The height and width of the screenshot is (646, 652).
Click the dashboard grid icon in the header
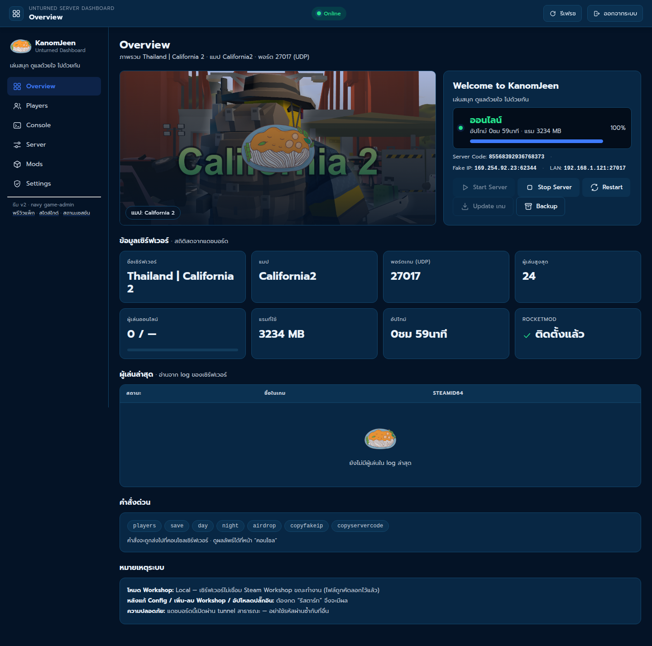click(x=16, y=14)
